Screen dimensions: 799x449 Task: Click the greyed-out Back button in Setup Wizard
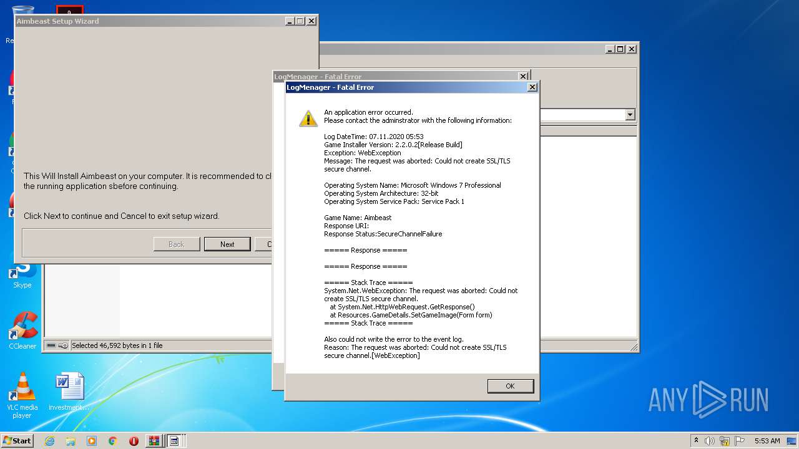pos(177,244)
